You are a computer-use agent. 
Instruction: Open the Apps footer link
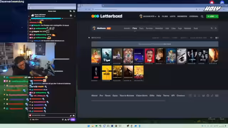tap(115, 96)
